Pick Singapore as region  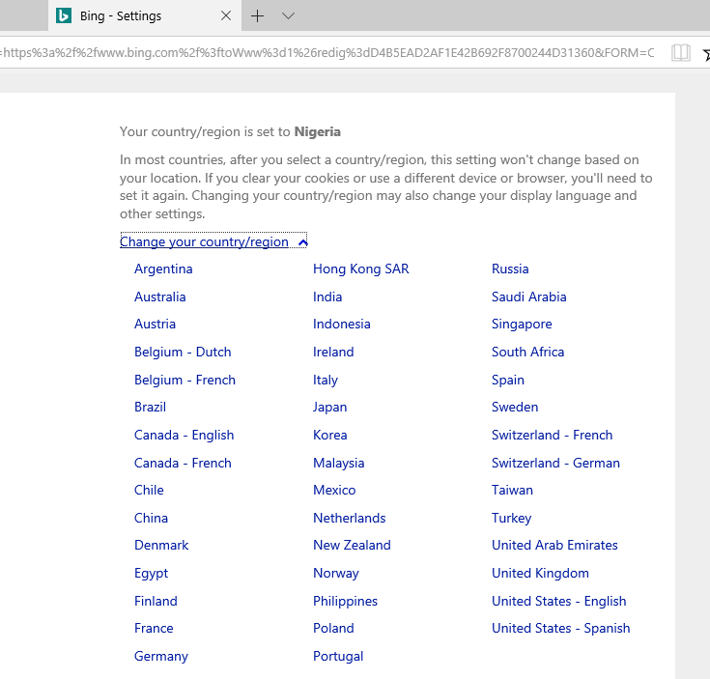click(x=522, y=325)
